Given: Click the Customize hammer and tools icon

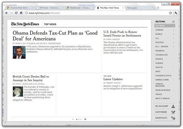Looking at the screenshot, I should point(173,112).
